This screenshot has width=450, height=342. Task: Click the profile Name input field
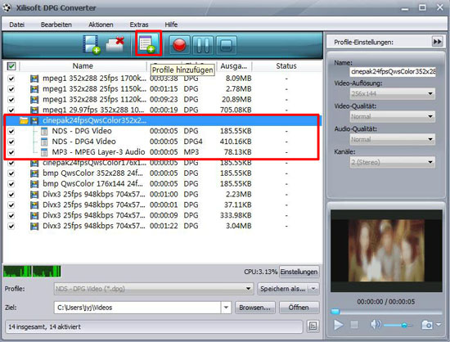[x=392, y=71]
